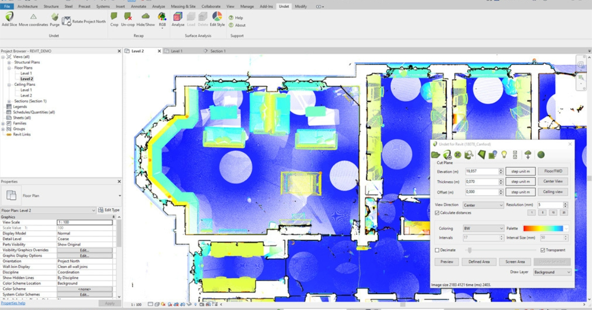Switch to the Collaborate ribbon tab
This screenshot has height=310, width=592.
(x=211, y=6)
